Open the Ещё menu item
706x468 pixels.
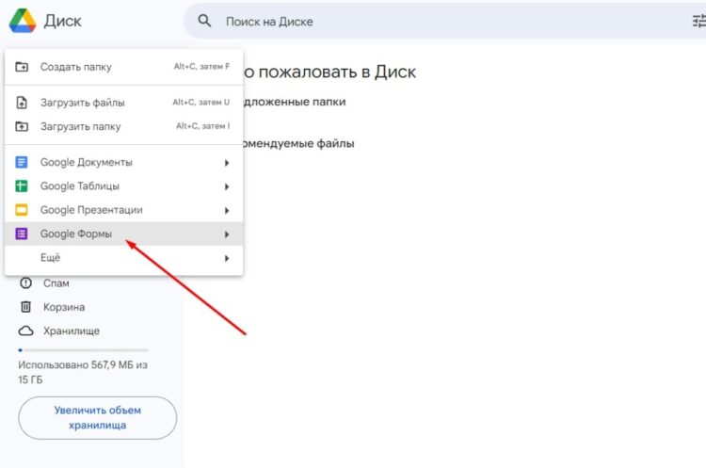(x=124, y=258)
